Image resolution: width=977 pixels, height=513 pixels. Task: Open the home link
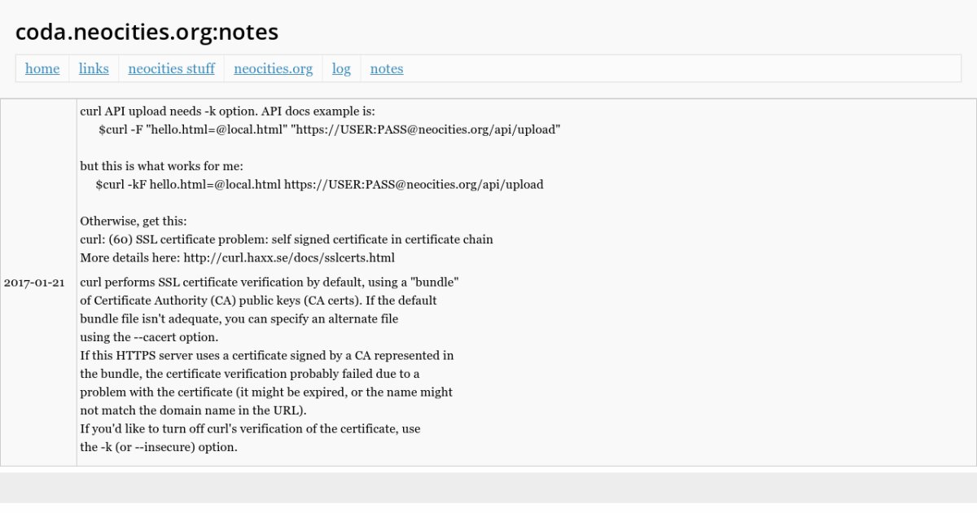tap(42, 68)
